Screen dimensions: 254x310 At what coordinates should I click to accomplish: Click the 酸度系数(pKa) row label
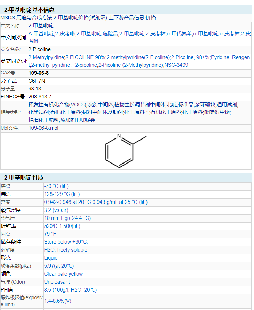[x=16, y=266]
